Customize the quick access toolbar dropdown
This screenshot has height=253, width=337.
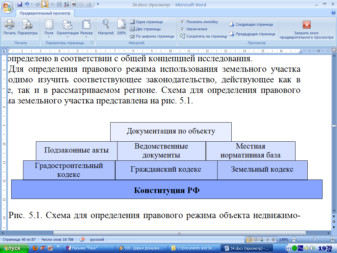(x=98, y=4)
